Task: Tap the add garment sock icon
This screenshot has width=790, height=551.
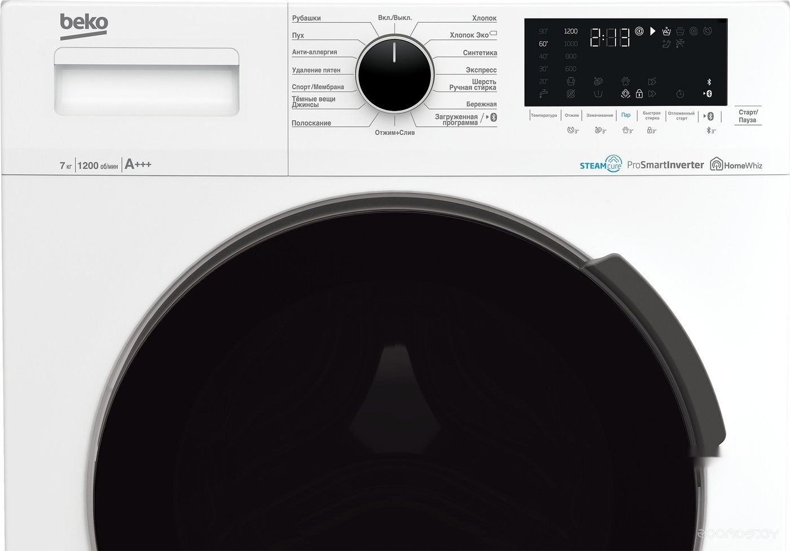Action: tap(666, 44)
